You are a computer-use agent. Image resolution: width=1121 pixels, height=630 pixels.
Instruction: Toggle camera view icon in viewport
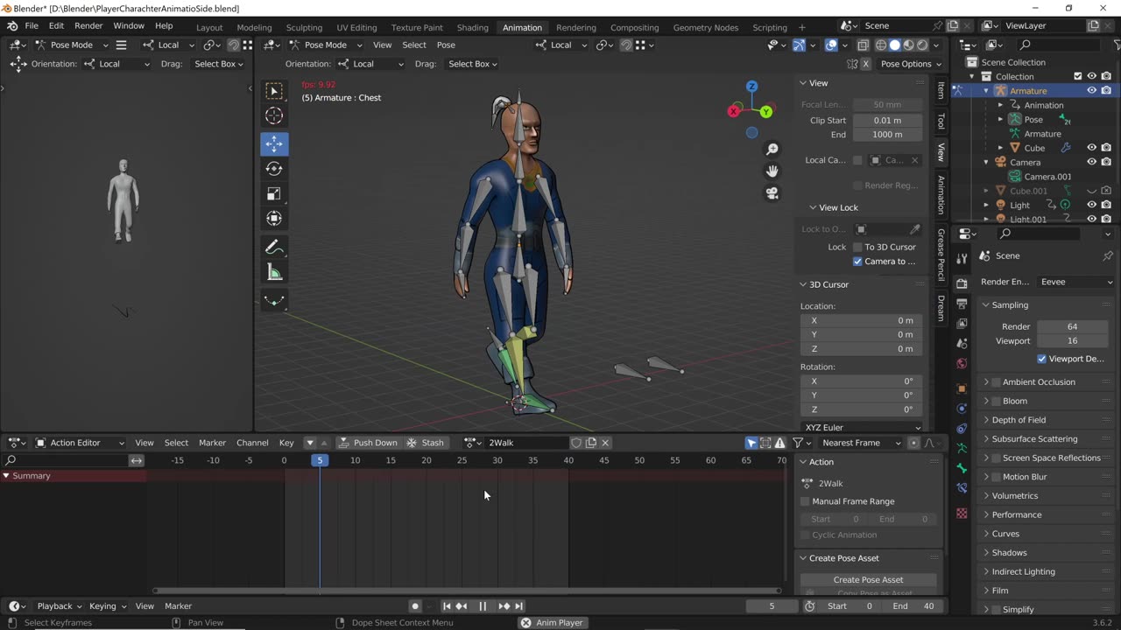point(772,193)
